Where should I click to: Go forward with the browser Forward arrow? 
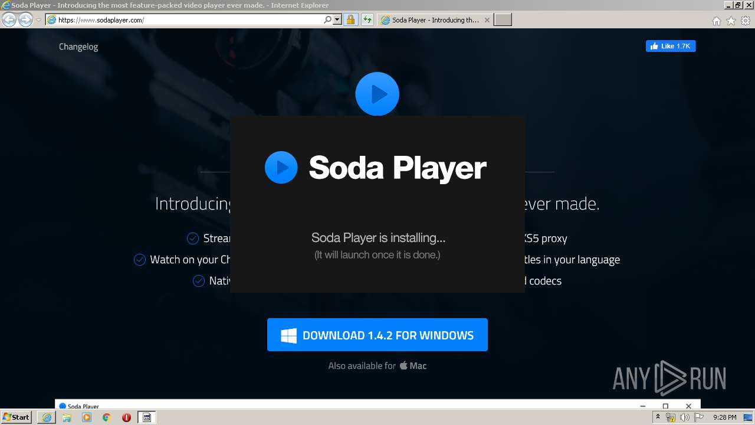click(x=25, y=19)
